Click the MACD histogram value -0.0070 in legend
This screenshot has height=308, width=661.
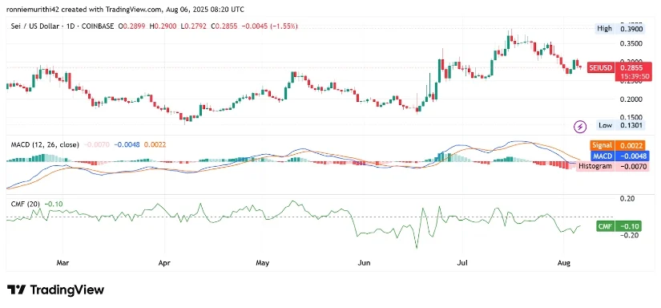98,144
